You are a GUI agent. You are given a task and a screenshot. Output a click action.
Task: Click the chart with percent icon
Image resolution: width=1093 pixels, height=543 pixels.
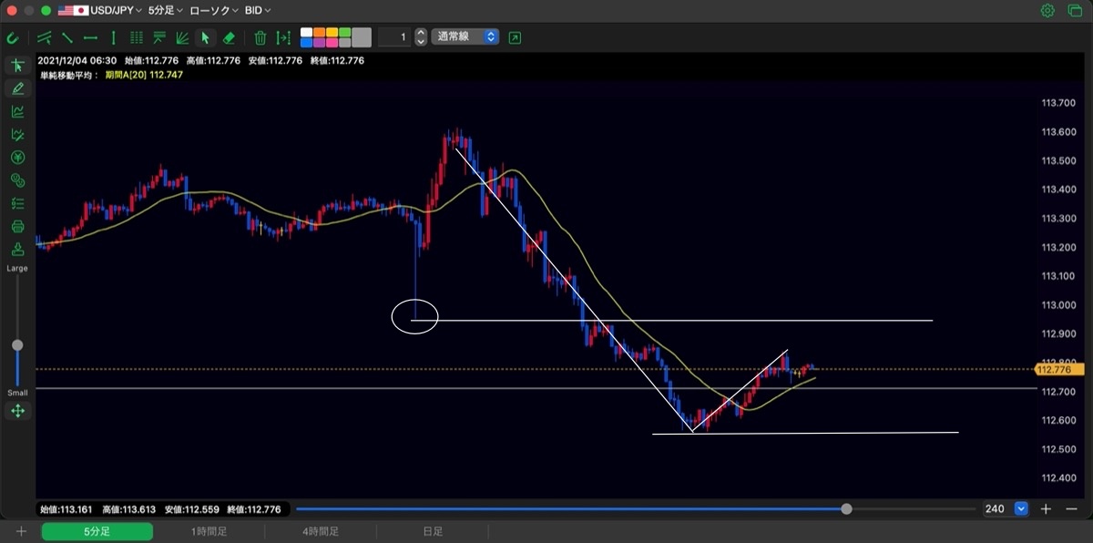(17, 135)
